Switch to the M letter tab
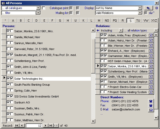 point(99,20)
